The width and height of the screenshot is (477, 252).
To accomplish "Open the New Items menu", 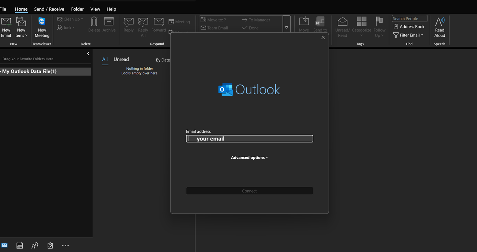I will click(21, 27).
